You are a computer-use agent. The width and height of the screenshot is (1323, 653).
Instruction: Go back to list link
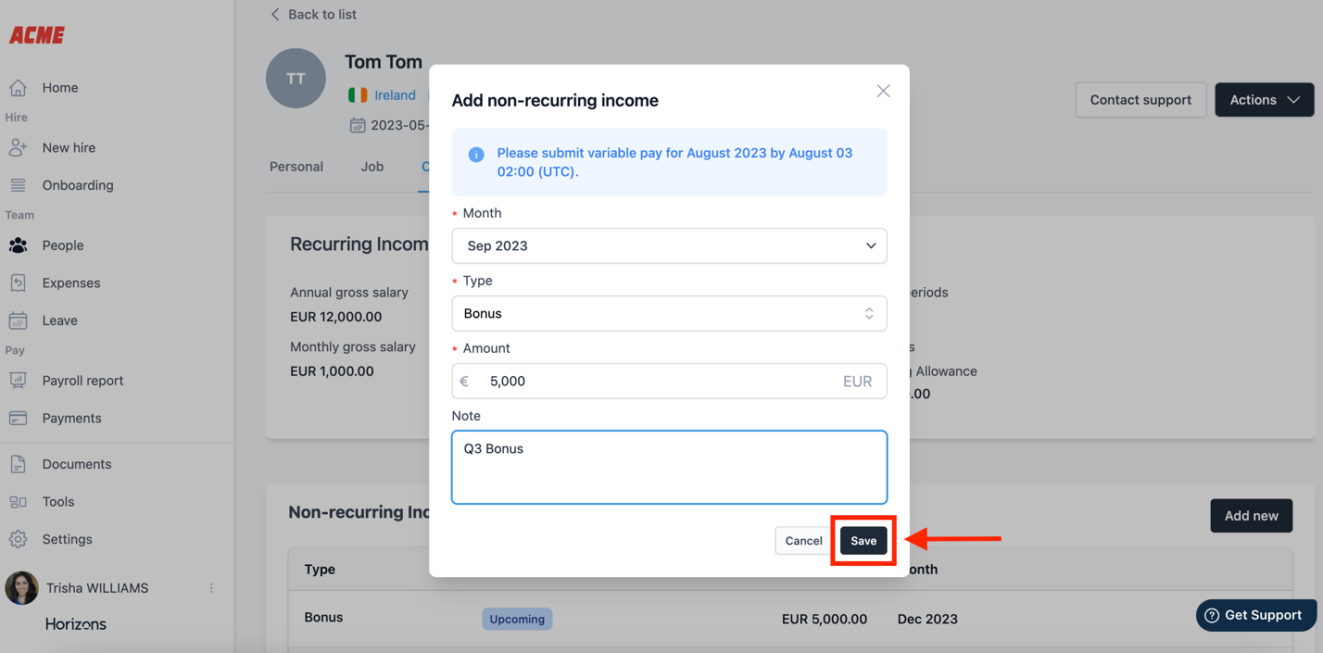313,15
